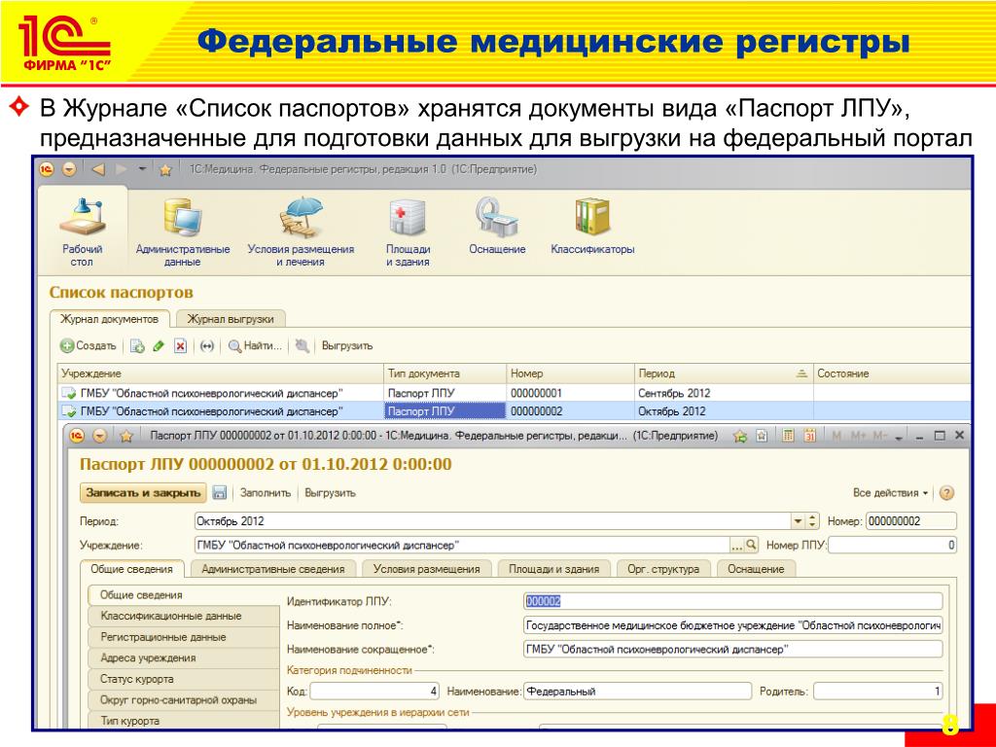The image size is (996, 747).
Task: Click the Период spinner arrows
Action: (812, 521)
